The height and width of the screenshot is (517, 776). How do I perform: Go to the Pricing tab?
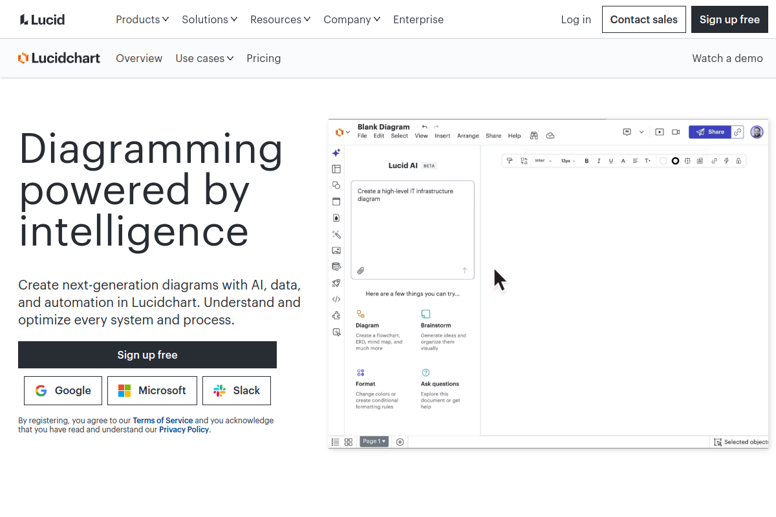click(x=264, y=58)
